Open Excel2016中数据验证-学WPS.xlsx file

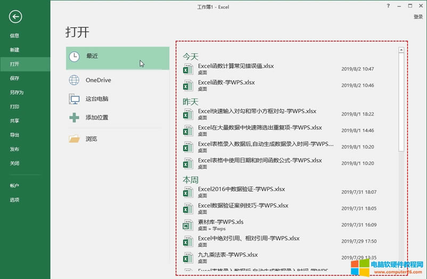[x=241, y=189]
